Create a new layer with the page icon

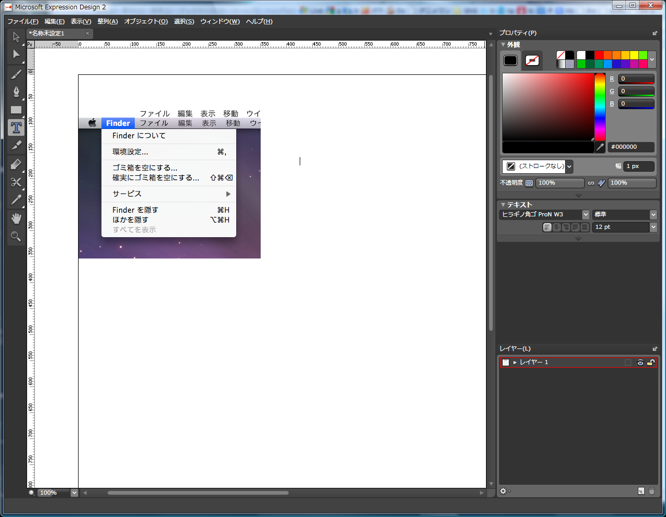click(641, 491)
